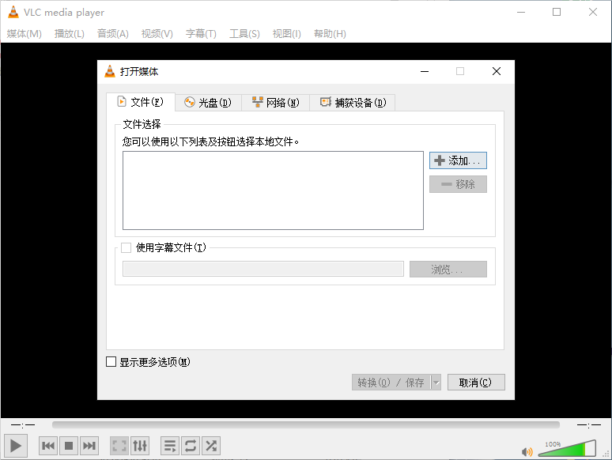Click the 移除 remove button
612x460 pixels.
(458, 184)
